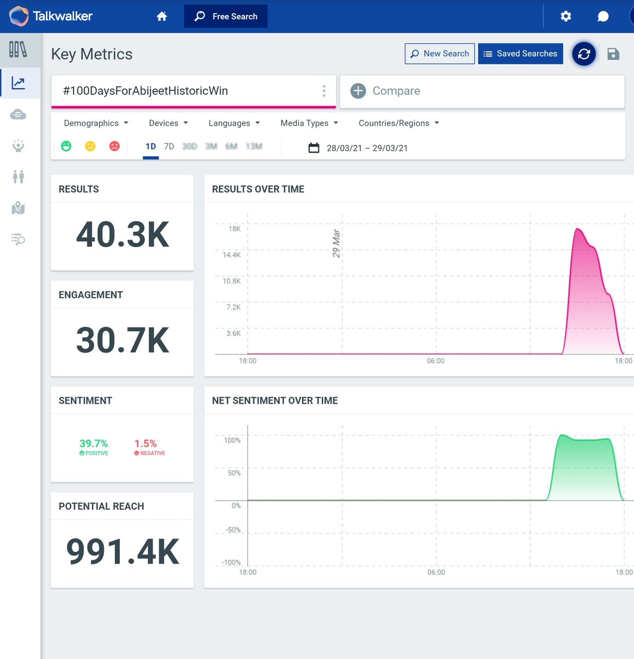
Task: Click the Compare plus icon
Action: 358,91
